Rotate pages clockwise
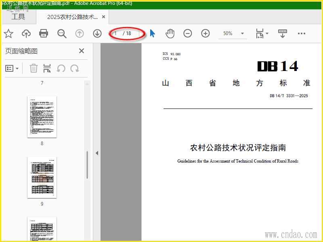323x242 pixels. (x=75, y=68)
